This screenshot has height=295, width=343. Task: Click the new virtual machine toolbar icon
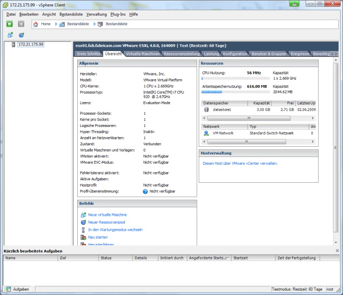10,35
